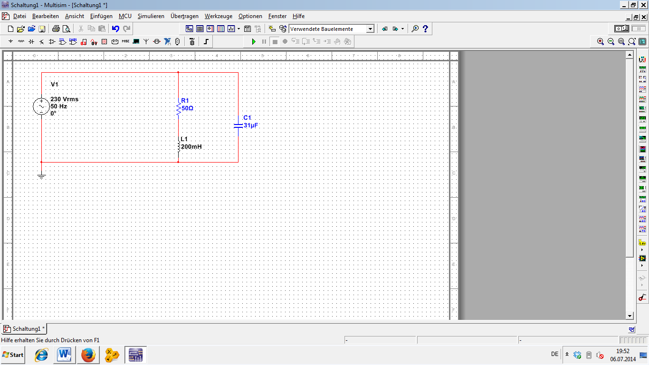Click the Windows Start button
Viewport: 649px width, 365px height.
point(13,355)
